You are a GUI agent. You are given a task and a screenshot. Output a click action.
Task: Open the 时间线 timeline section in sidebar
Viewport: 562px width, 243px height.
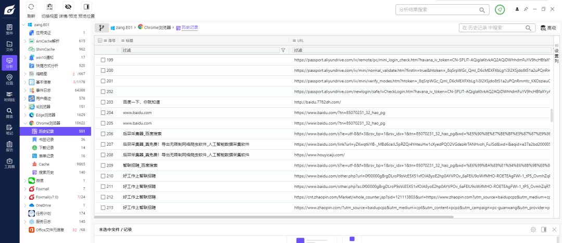[x=10, y=96]
